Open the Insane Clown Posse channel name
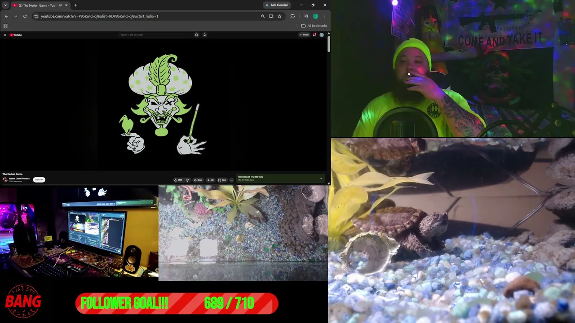 [19, 179]
